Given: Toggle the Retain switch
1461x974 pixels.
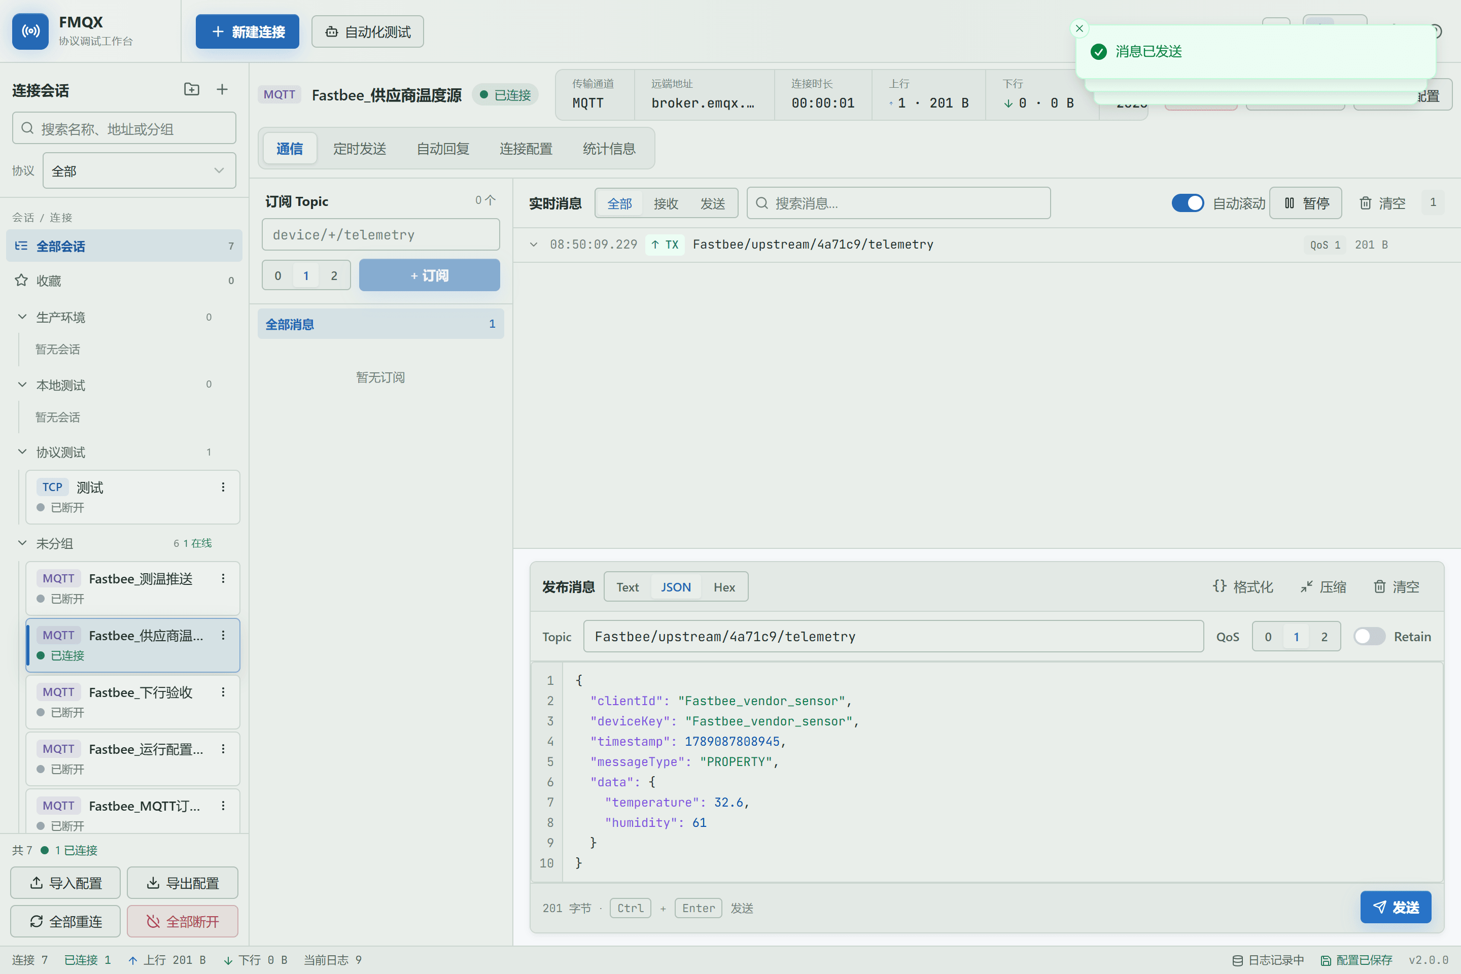Looking at the screenshot, I should 1370,637.
